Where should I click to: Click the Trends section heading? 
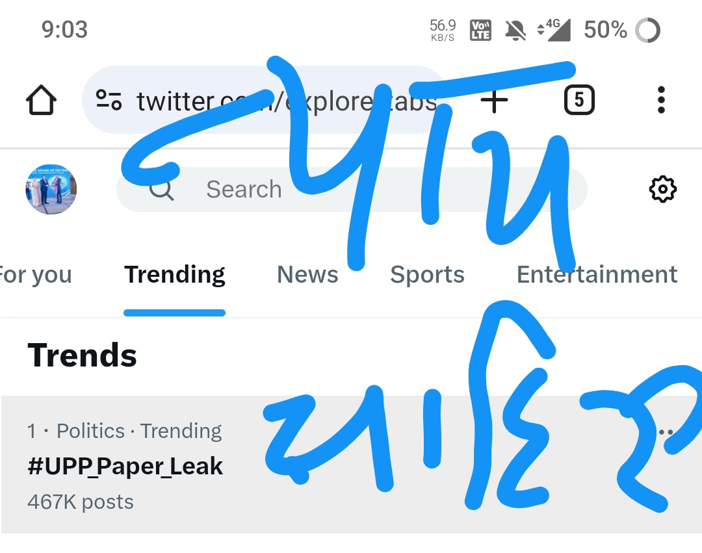point(82,355)
